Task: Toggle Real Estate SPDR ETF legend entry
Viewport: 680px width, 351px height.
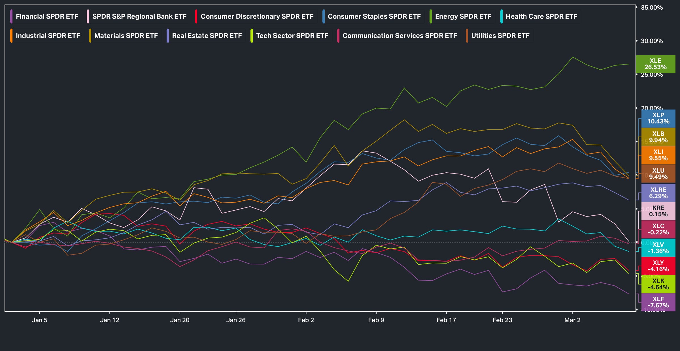Action: pyautogui.click(x=207, y=36)
